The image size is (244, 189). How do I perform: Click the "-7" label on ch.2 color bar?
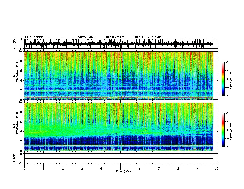point(227,147)
